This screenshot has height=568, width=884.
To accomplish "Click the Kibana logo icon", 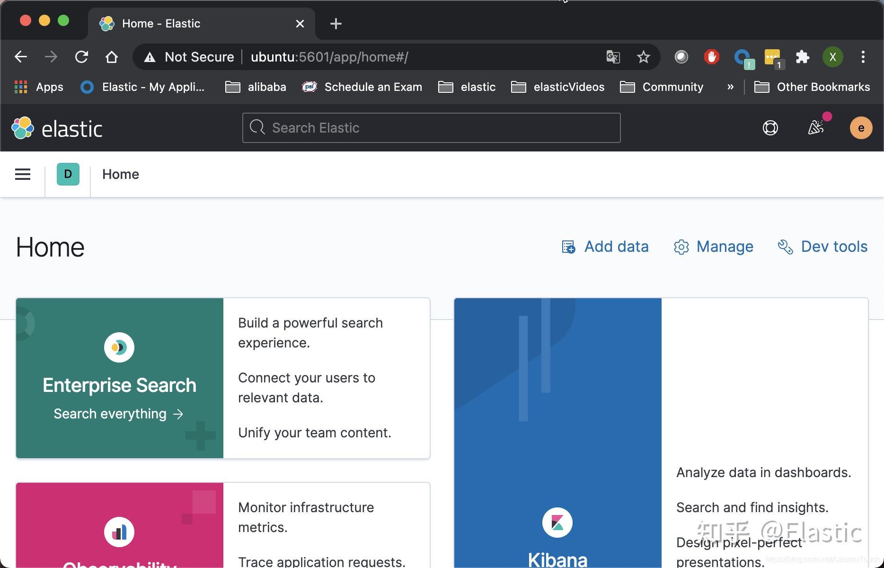I will [557, 523].
